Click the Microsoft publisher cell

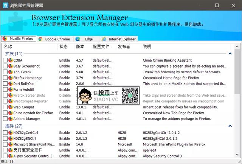[x=125, y=144]
